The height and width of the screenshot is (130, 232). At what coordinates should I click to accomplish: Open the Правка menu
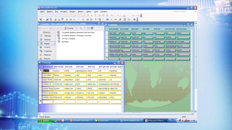[x=50, y=12]
